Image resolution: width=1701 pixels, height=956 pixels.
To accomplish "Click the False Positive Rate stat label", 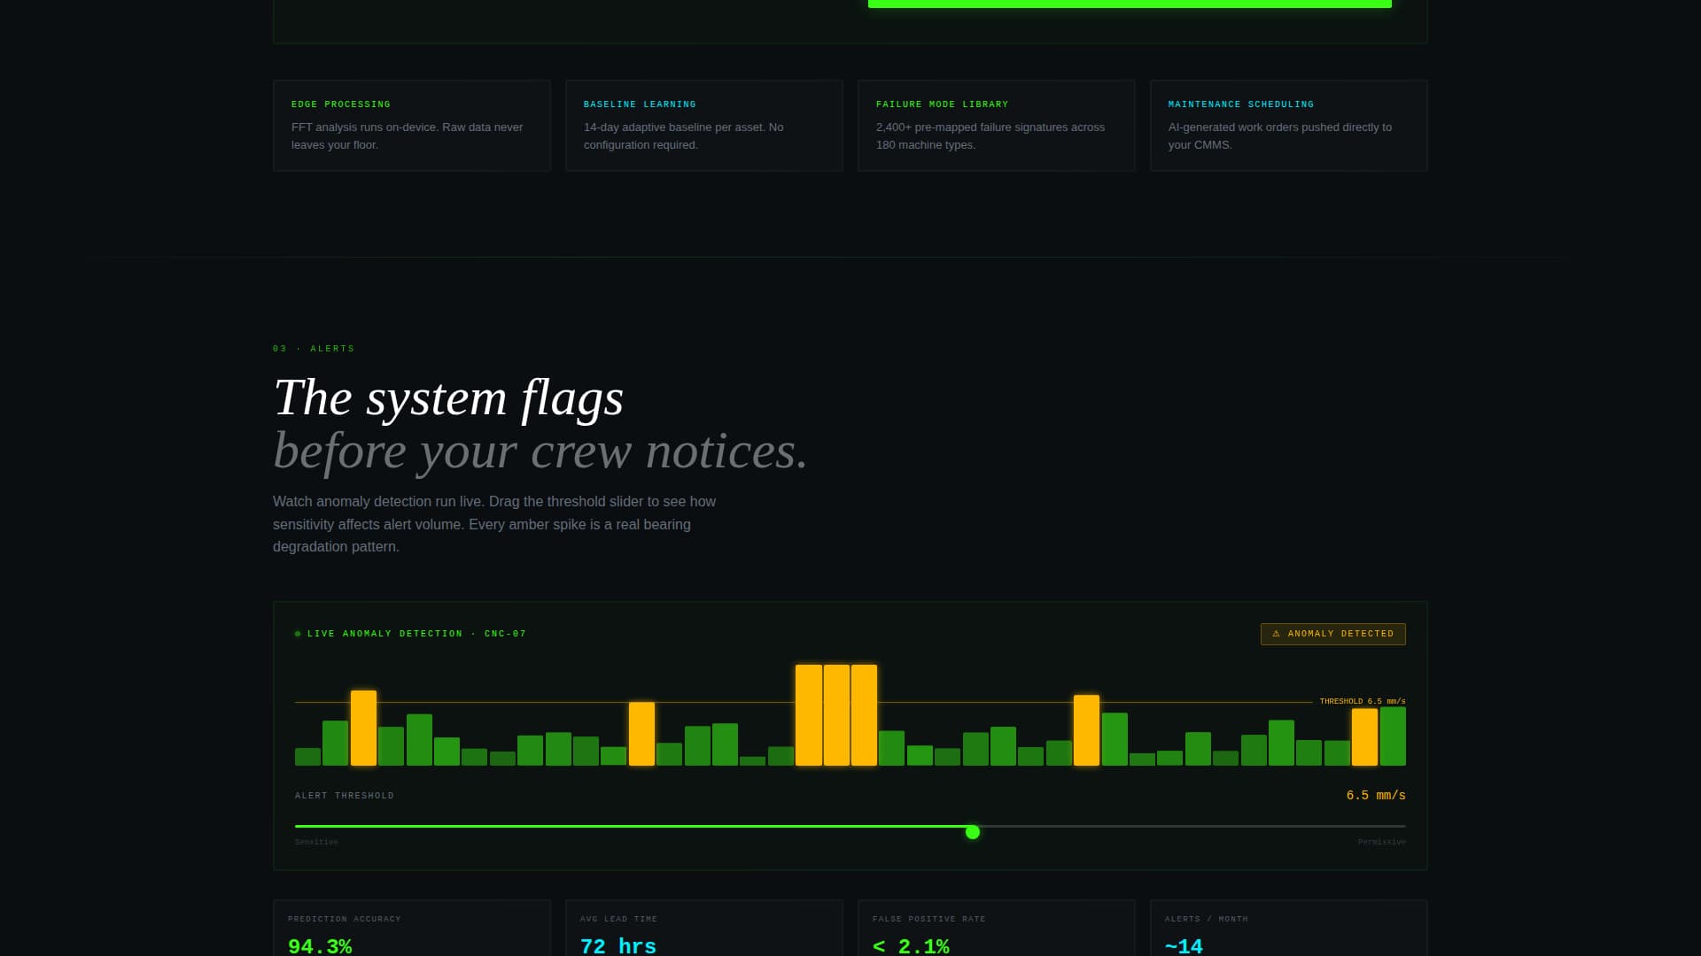I will tap(928, 919).
